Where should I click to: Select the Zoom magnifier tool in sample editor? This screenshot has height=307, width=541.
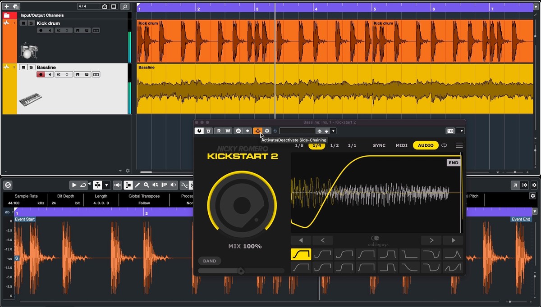[147, 185]
